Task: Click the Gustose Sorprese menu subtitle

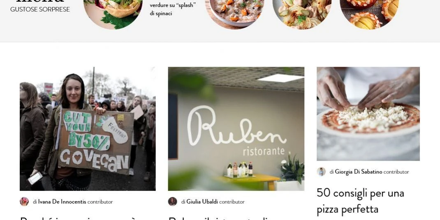Action: [x=40, y=9]
